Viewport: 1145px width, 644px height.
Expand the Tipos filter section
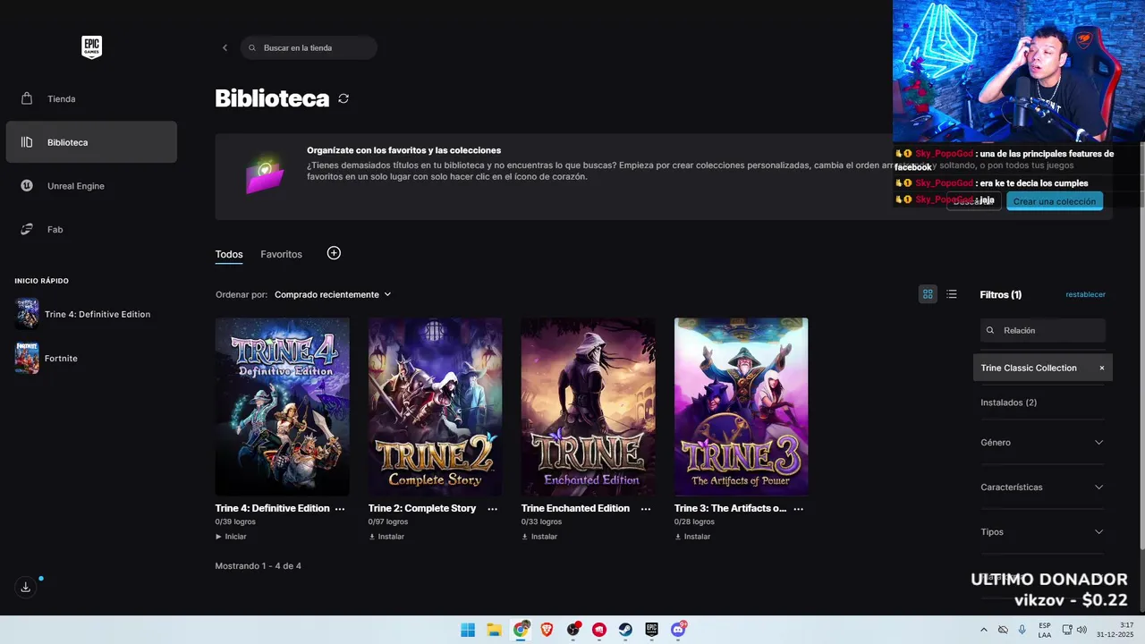click(x=1043, y=532)
